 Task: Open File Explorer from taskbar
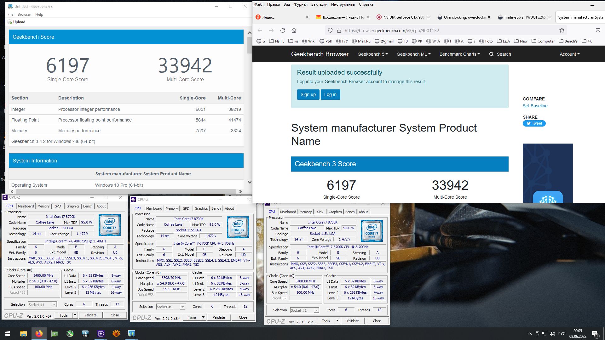[x=23, y=333]
